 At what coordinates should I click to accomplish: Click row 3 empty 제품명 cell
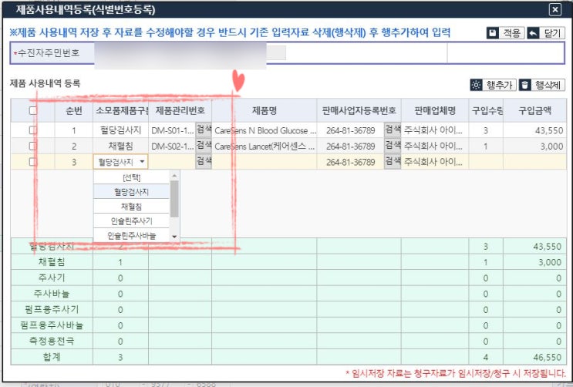tap(265, 162)
